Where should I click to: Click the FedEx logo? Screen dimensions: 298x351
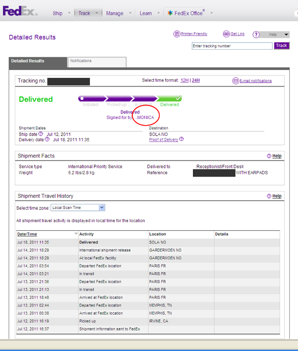coord(20,11)
